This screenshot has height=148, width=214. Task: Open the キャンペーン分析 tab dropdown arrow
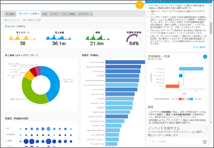pos(38,14)
